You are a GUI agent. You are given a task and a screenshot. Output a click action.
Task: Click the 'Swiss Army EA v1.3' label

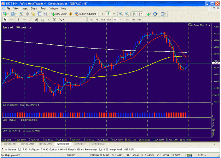(x=198, y=25)
